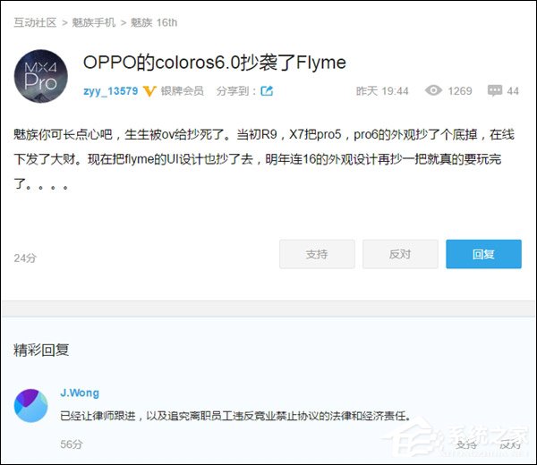
Task: Support J.Wong's reply with 支持
Action: coord(466,444)
